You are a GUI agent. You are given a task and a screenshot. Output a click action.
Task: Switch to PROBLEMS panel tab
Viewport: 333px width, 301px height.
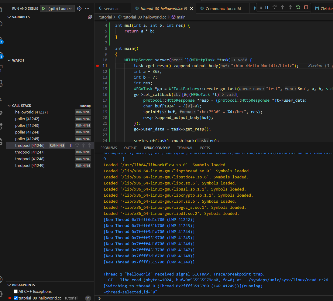click(109, 148)
